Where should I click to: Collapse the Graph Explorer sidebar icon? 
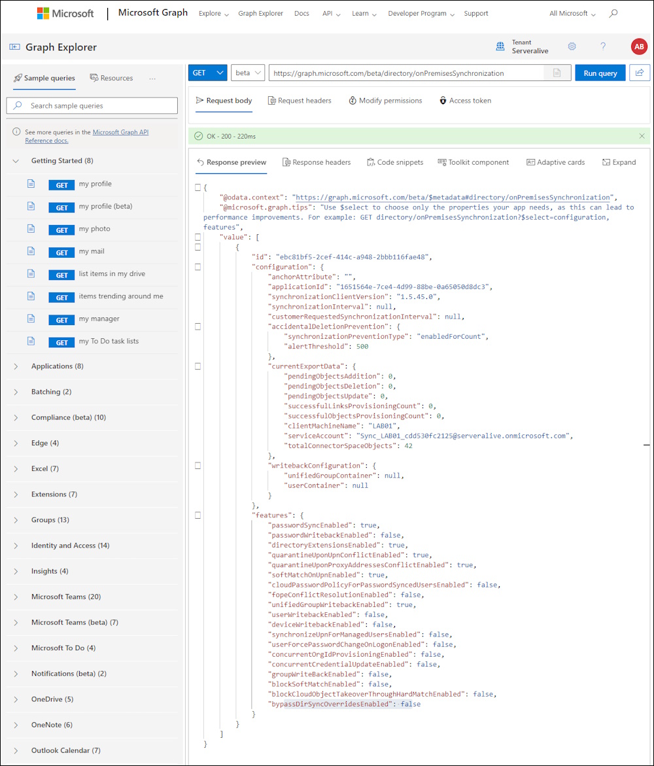pyautogui.click(x=14, y=47)
